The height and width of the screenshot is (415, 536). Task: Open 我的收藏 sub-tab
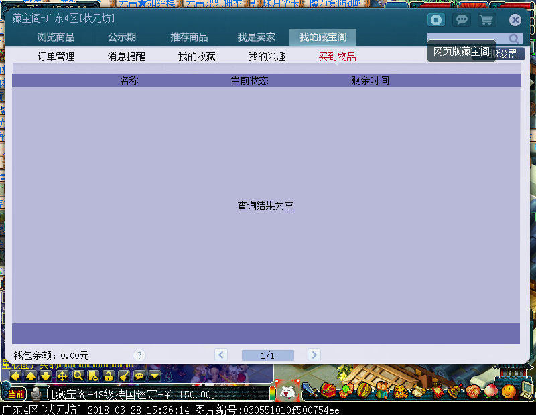coord(197,56)
